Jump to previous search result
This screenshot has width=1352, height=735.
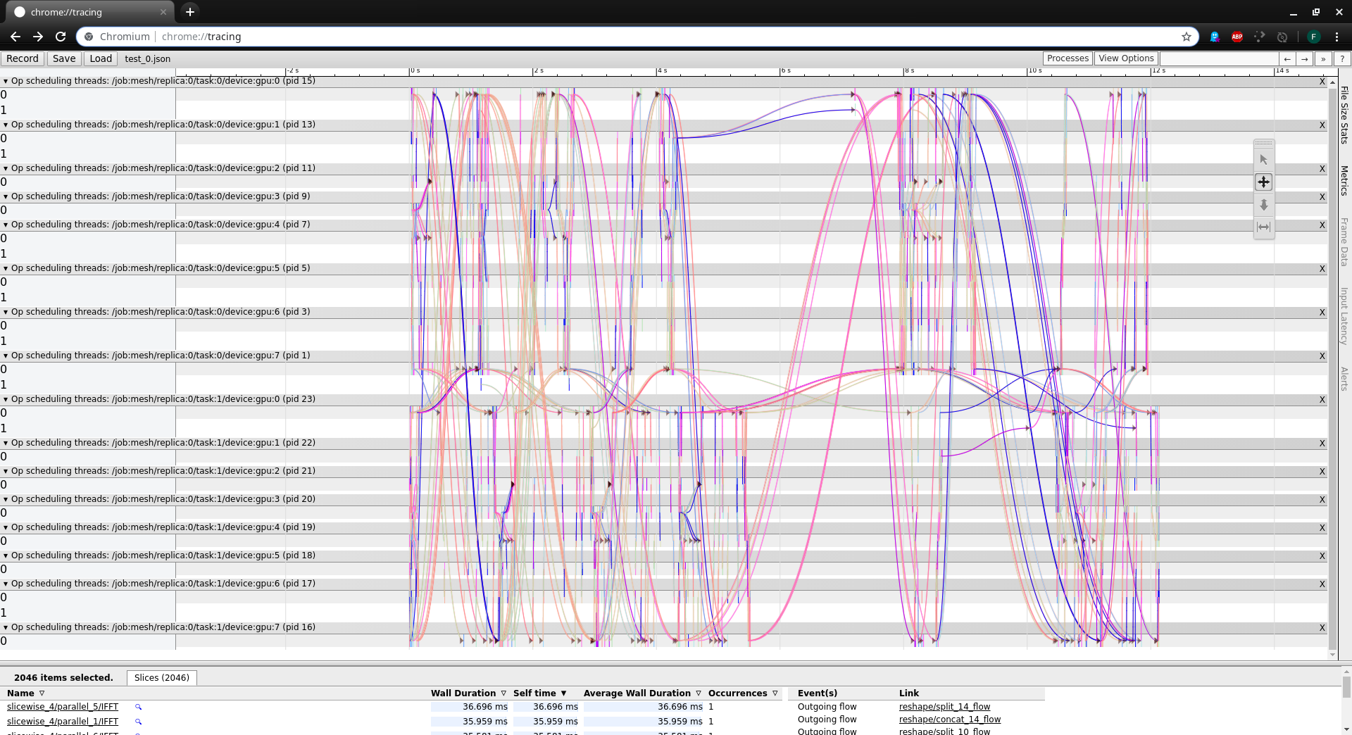point(1287,59)
